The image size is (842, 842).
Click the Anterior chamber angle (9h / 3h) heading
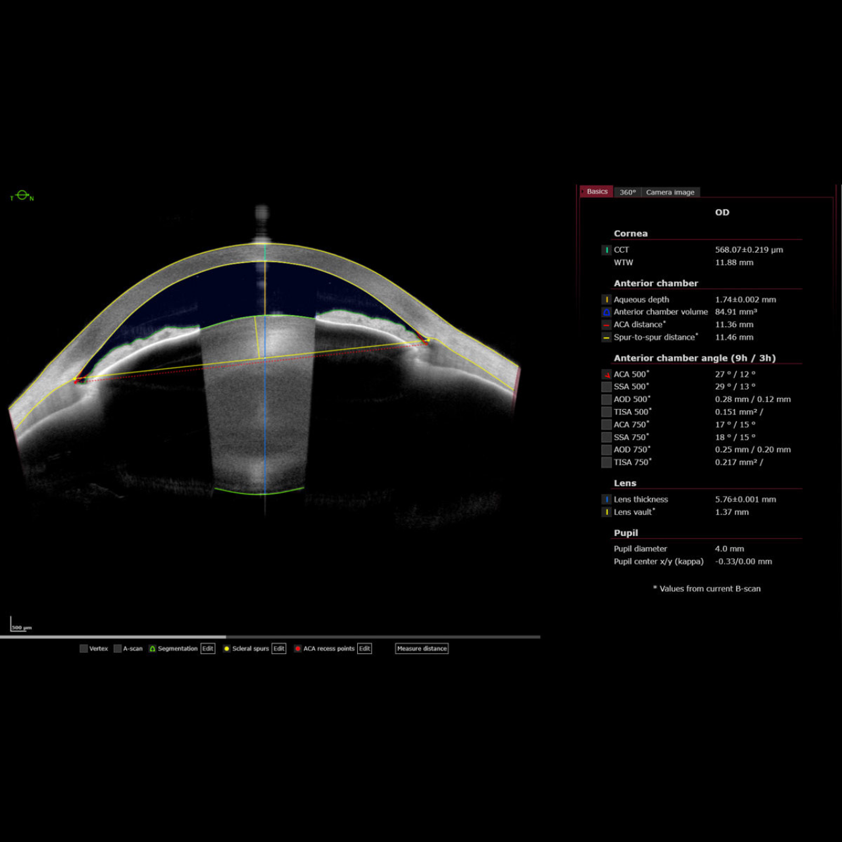click(695, 359)
